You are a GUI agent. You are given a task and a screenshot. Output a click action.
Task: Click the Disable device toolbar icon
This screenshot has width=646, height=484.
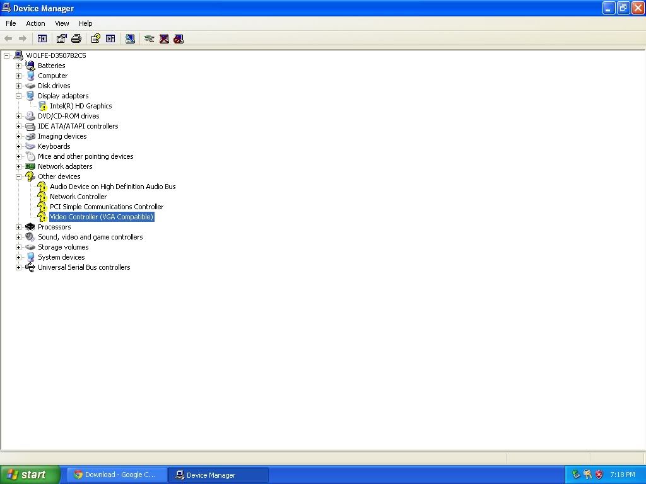tap(179, 38)
